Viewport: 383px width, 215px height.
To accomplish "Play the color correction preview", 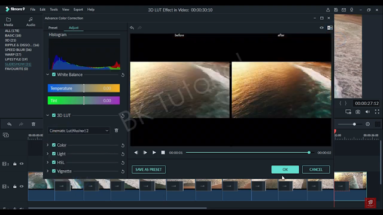I will [154, 153].
